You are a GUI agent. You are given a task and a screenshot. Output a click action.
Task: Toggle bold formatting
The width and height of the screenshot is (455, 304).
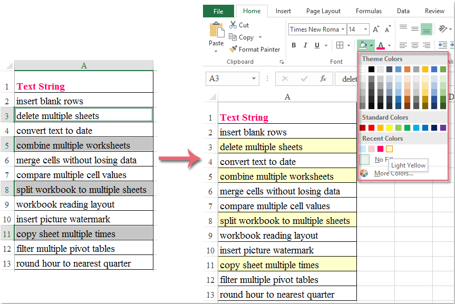click(294, 45)
